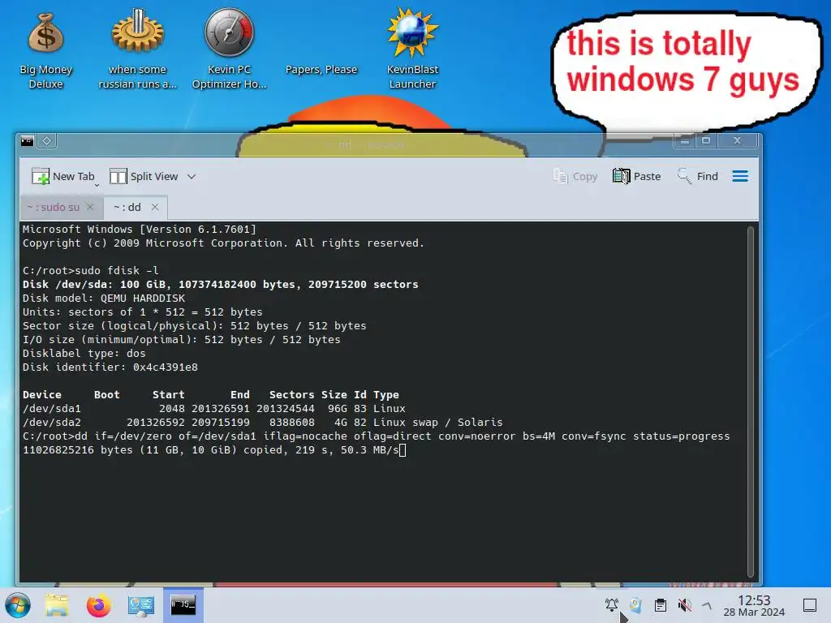Click 'Disk /dev/sda: 100 GiB' line
The width and height of the screenshot is (831, 623).
[x=221, y=285]
